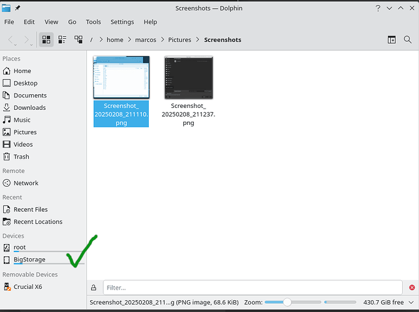Expand chevron after Pictures in breadcrumb

(x=198, y=39)
